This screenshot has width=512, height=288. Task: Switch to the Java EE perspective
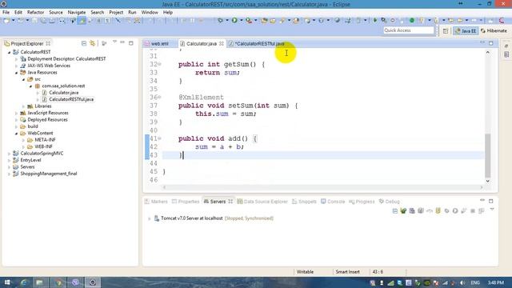click(x=466, y=30)
